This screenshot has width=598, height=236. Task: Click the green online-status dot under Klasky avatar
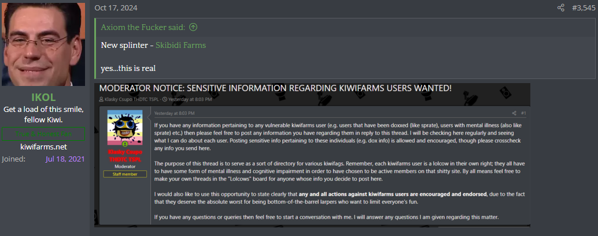pyautogui.click(x=125, y=145)
